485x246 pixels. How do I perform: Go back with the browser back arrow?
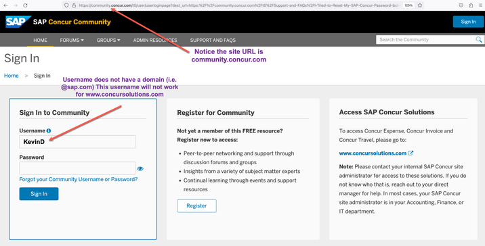pyautogui.click(x=5, y=5)
